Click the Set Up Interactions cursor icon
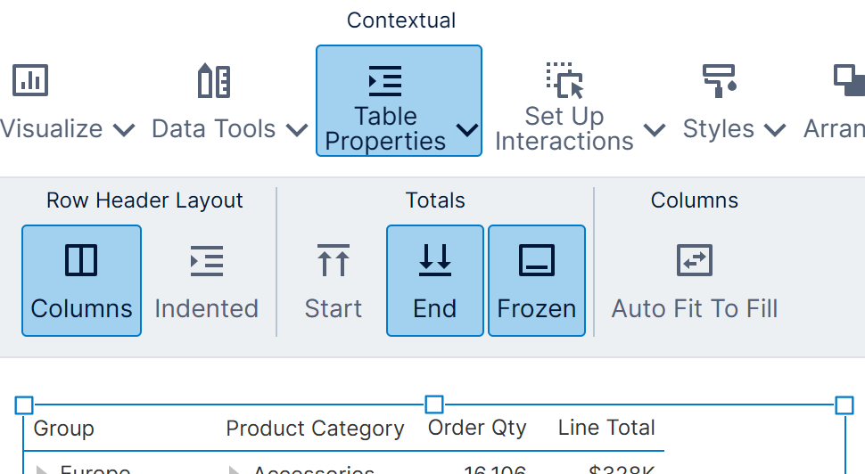The image size is (865, 474). click(564, 80)
